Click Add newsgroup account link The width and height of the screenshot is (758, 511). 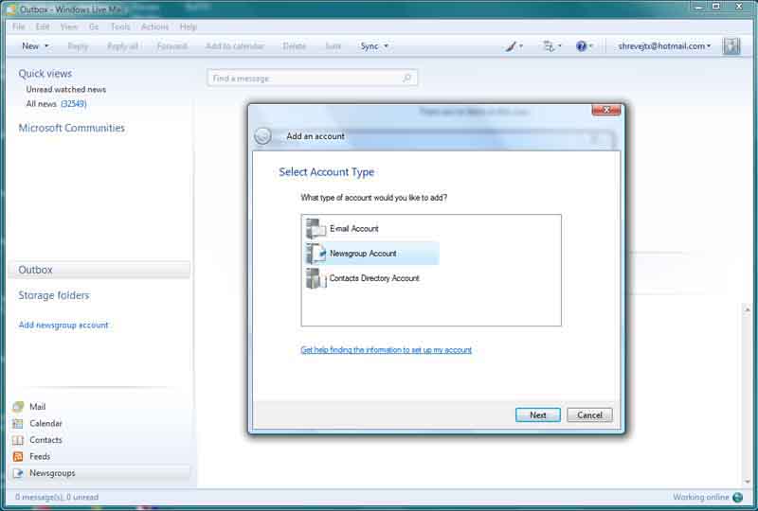click(63, 325)
